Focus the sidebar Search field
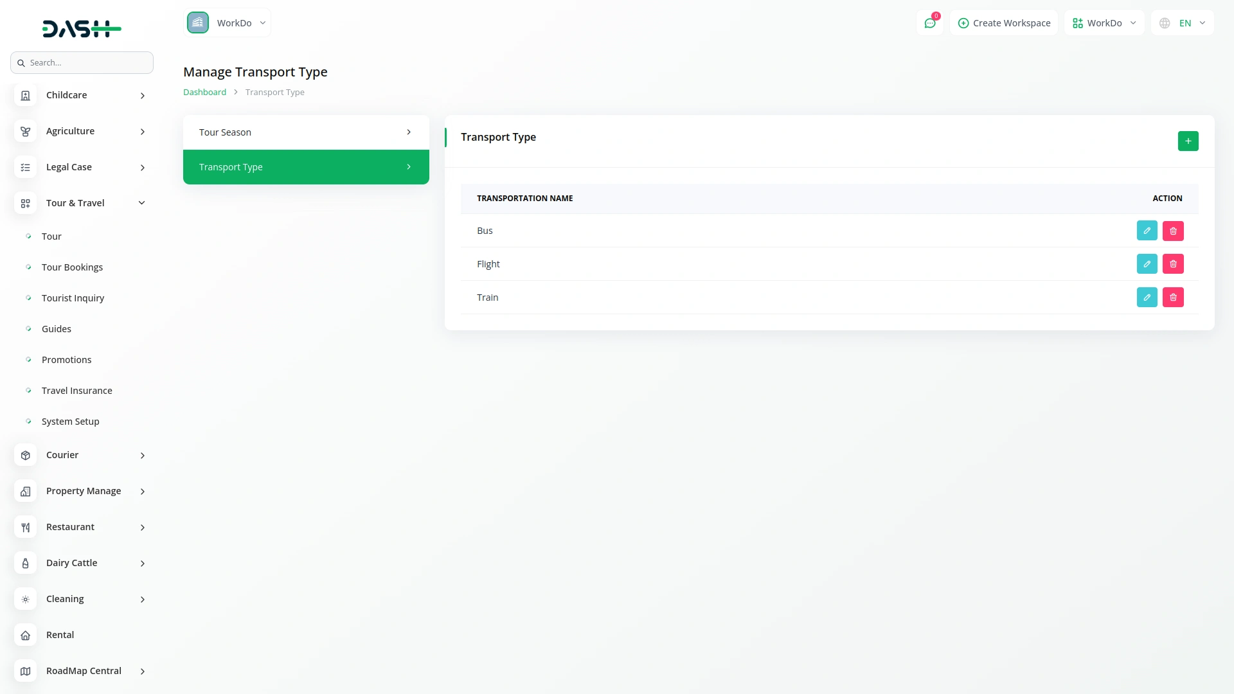This screenshot has height=694, width=1234. [x=82, y=63]
